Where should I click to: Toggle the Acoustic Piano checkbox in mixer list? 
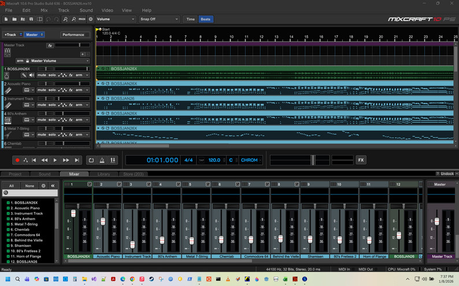pyautogui.click(x=9, y=208)
